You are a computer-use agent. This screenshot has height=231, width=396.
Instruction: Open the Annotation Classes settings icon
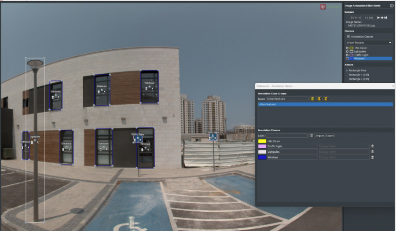pos(348,37)
